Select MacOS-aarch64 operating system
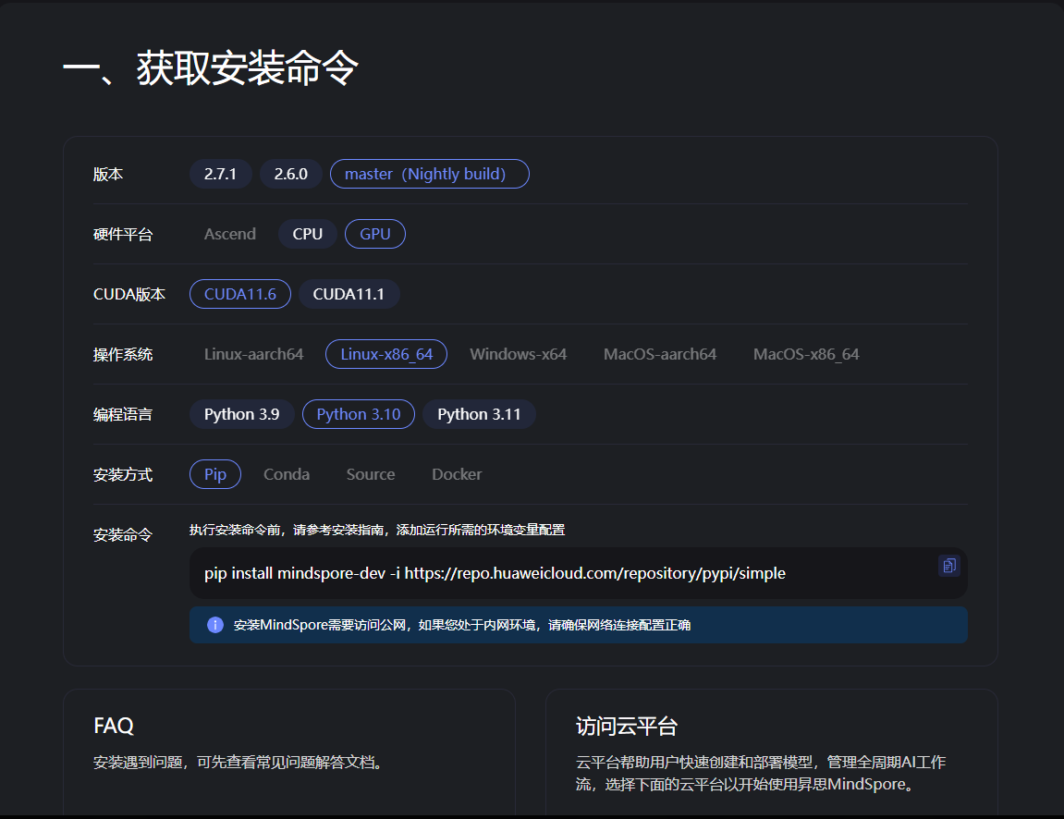This screenshot has height=819, width=1064. pos(660,354)
